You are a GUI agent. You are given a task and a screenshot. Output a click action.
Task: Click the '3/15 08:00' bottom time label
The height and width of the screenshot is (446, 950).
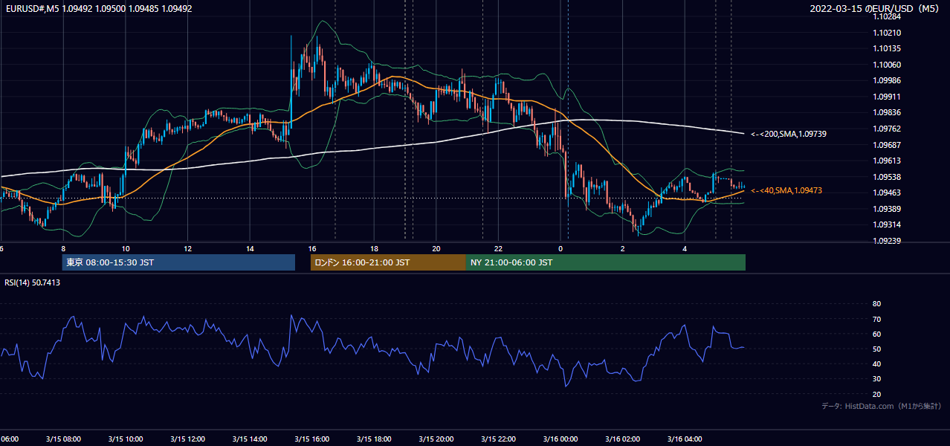[63, 439]
